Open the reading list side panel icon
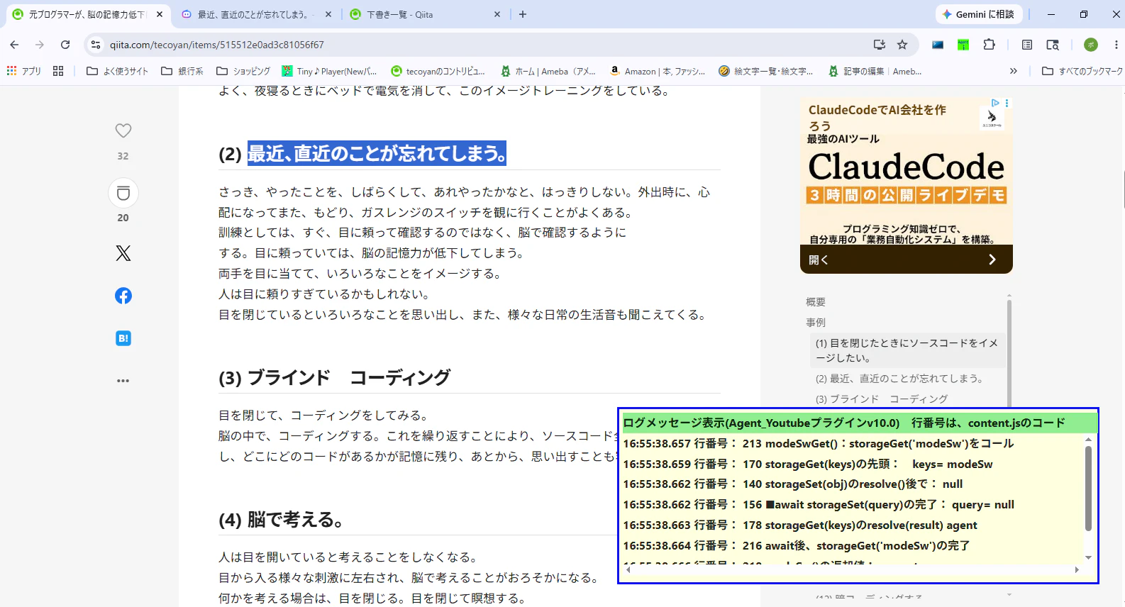This screenshot has width=1125, height=607. coord(1027,45)
